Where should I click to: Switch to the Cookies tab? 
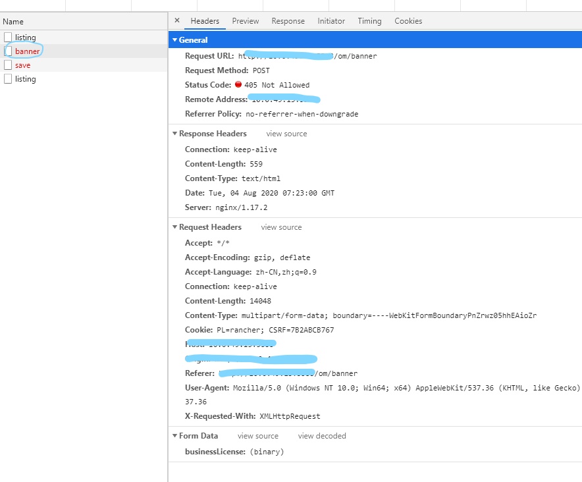[x=408, y=20]
